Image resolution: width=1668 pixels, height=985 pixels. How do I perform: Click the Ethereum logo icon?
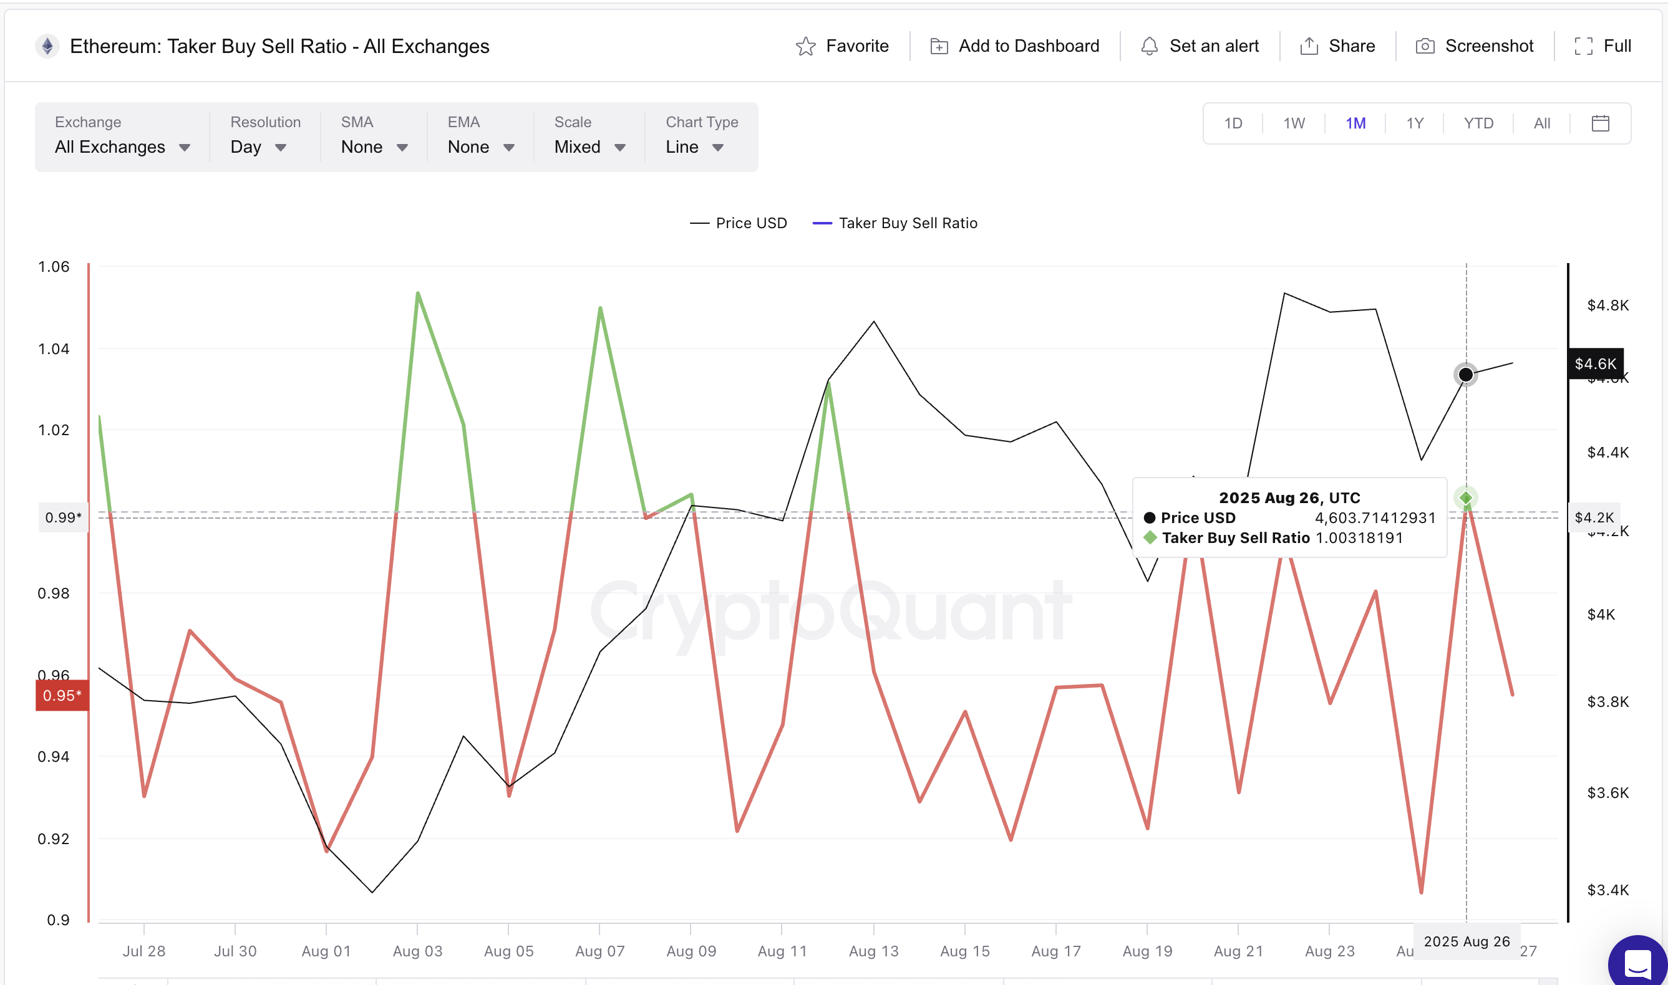click(47, 47)
